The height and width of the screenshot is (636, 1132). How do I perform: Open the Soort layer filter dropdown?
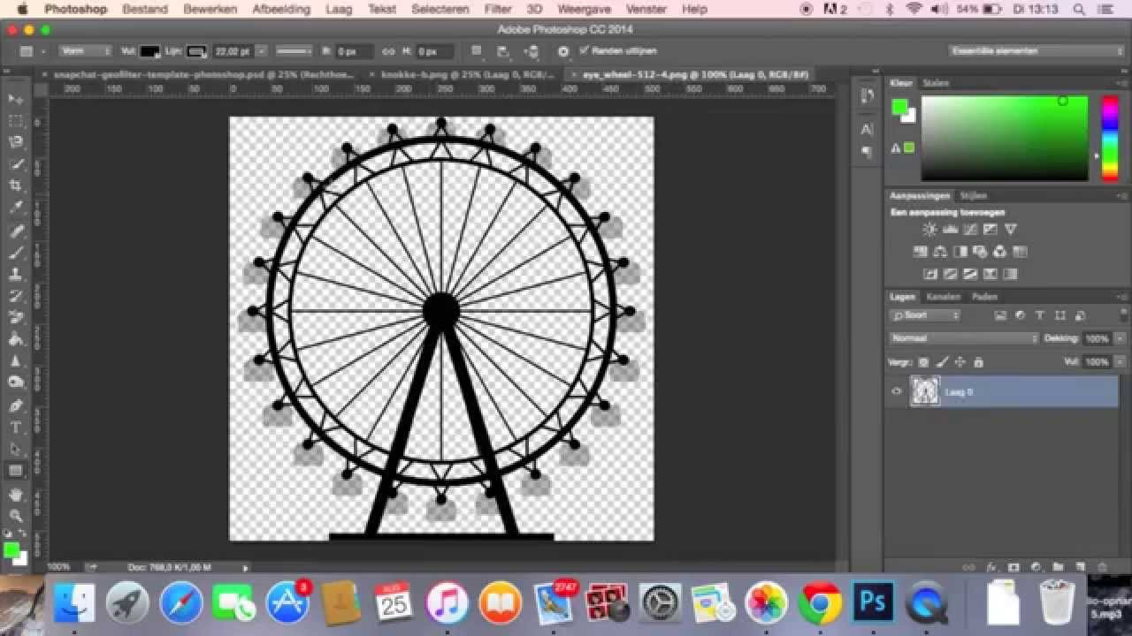[x=924, y=315]
